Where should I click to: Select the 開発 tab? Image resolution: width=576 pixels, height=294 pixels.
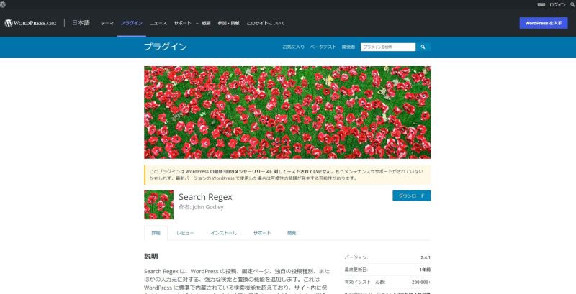292,233
